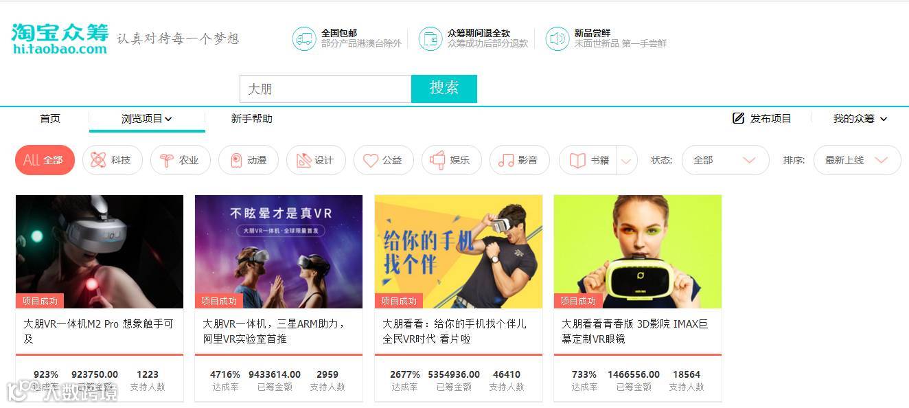Select the 全部 All category filter
The width and height of the screenshot is (909, 408).
tap(45, 160)
